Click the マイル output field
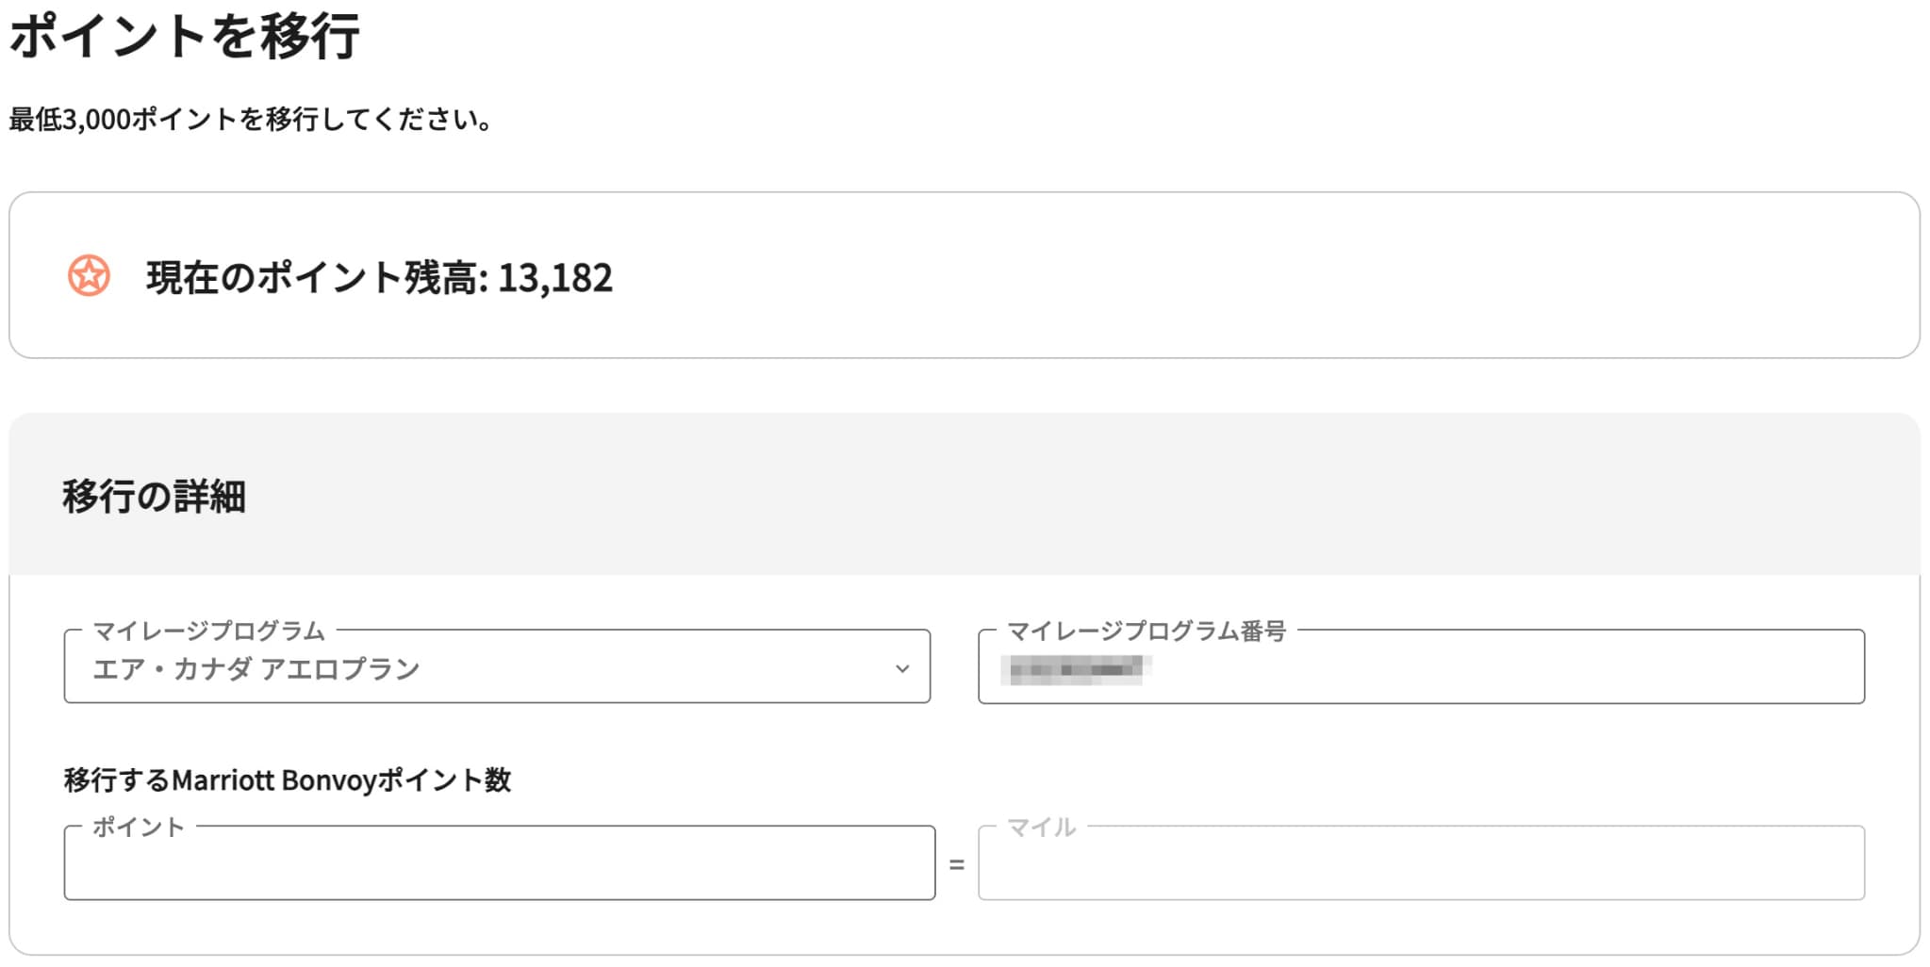Screen dimensions: 1930x967 click(1421, 862)
